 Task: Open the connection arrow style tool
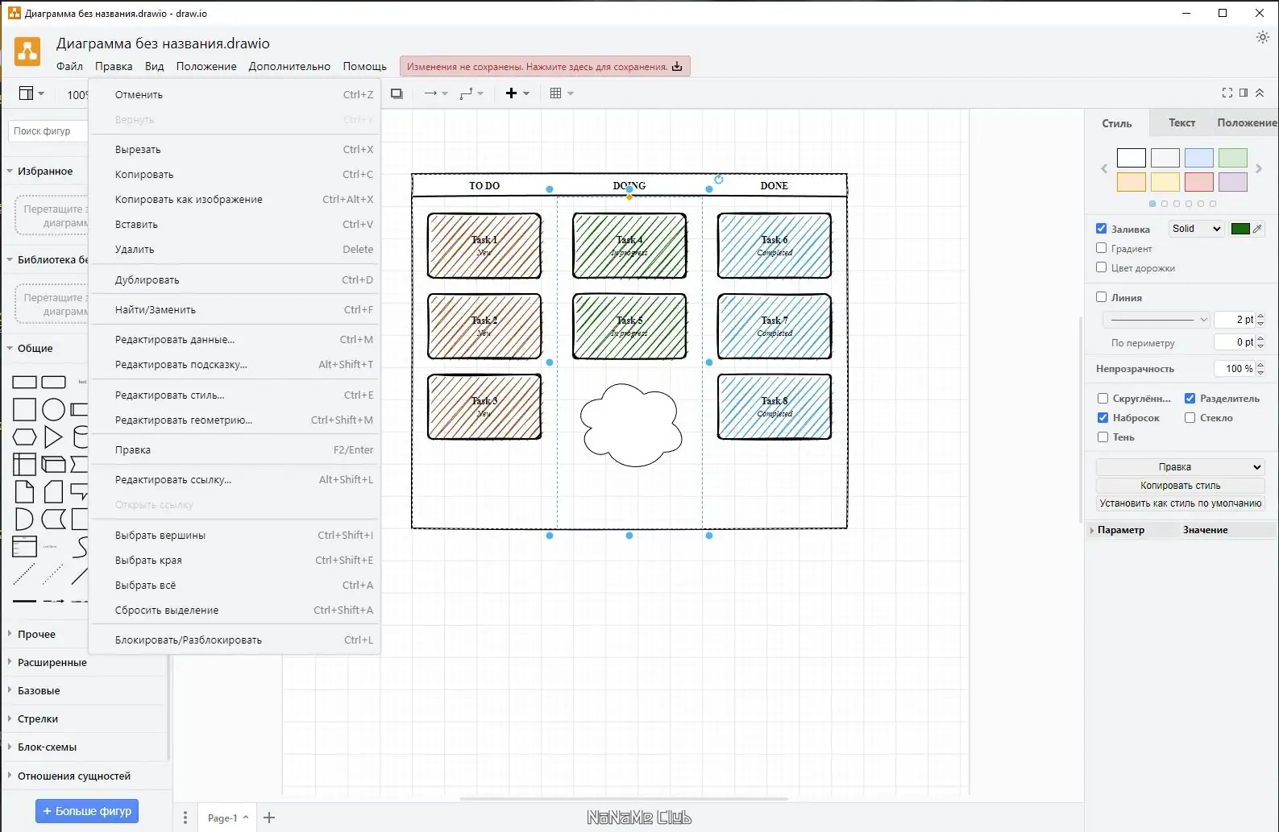[435, 93]
